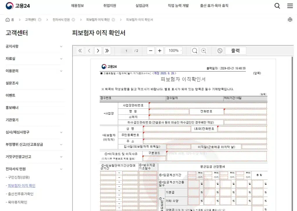Select 구인신청(상용) sidebar sub-item
This screenshot has height=211, width=297.
coord(19,177)
